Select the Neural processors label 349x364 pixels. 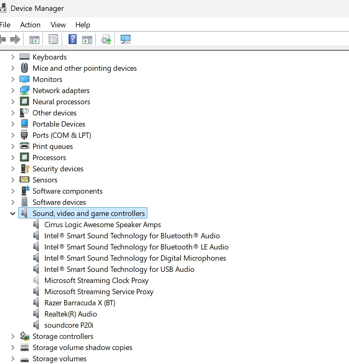[x=61, y=102]
